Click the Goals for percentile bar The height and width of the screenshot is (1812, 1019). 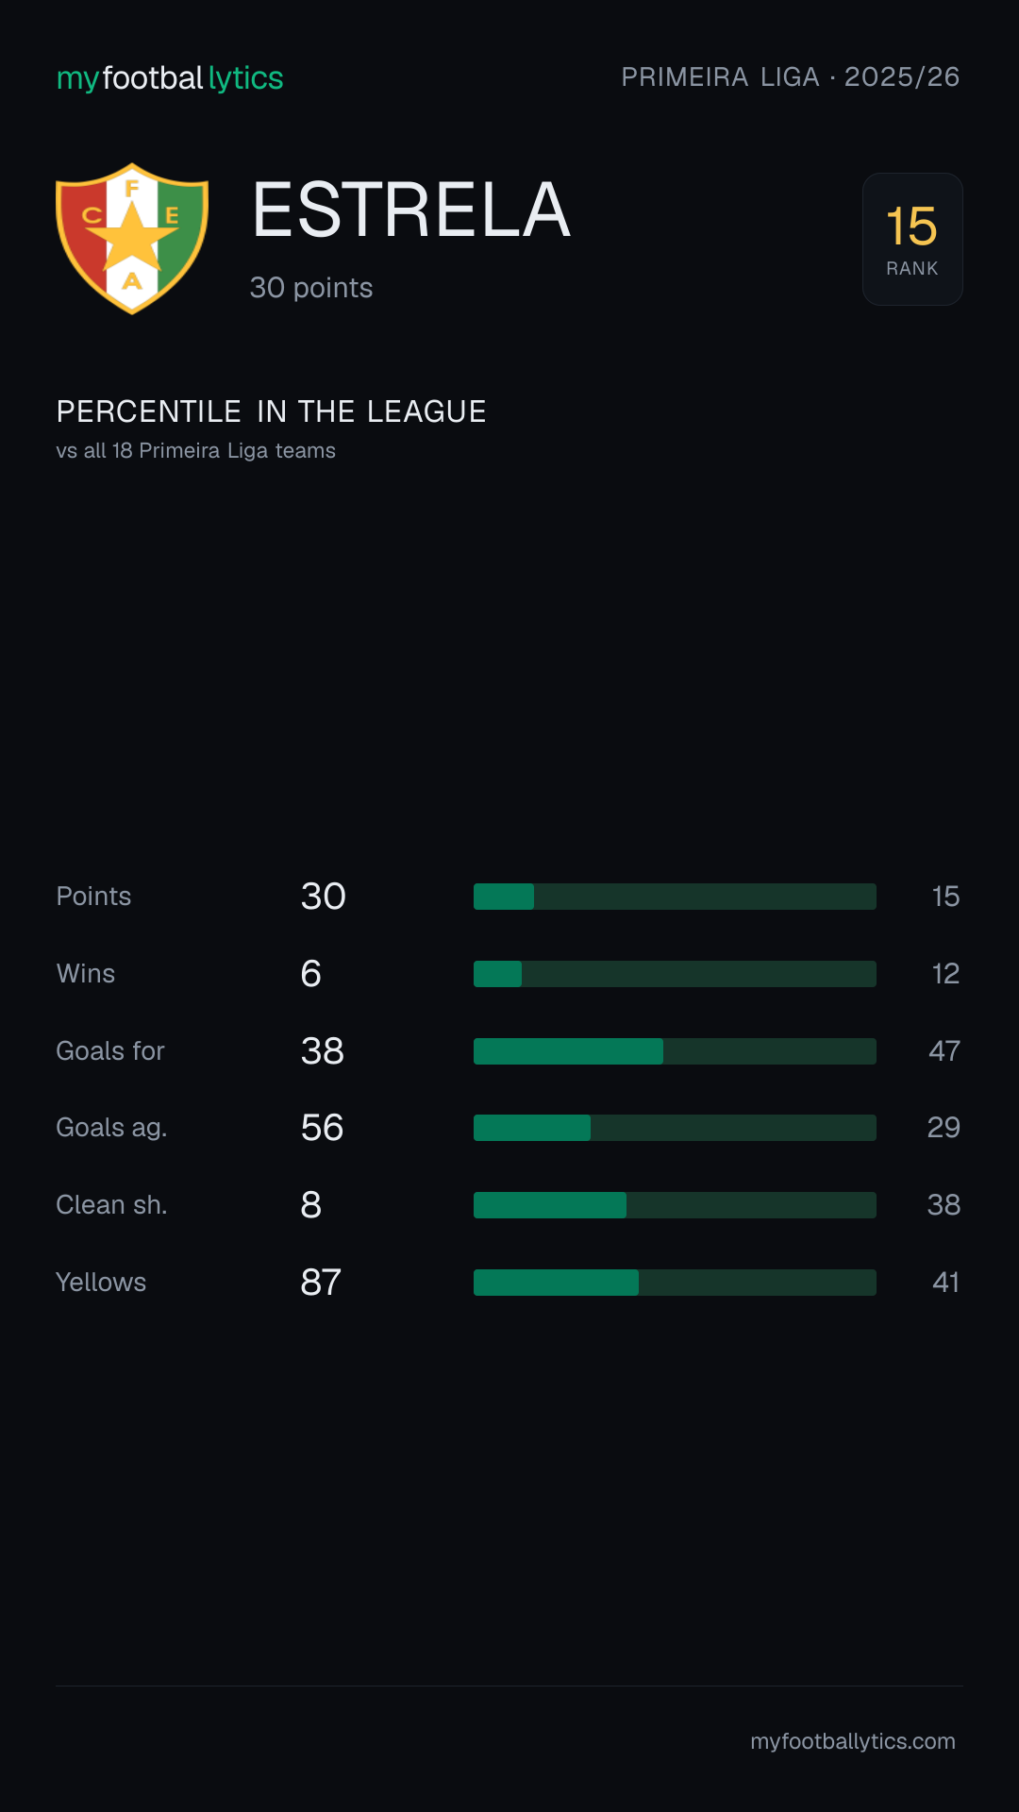(675, 1051)
